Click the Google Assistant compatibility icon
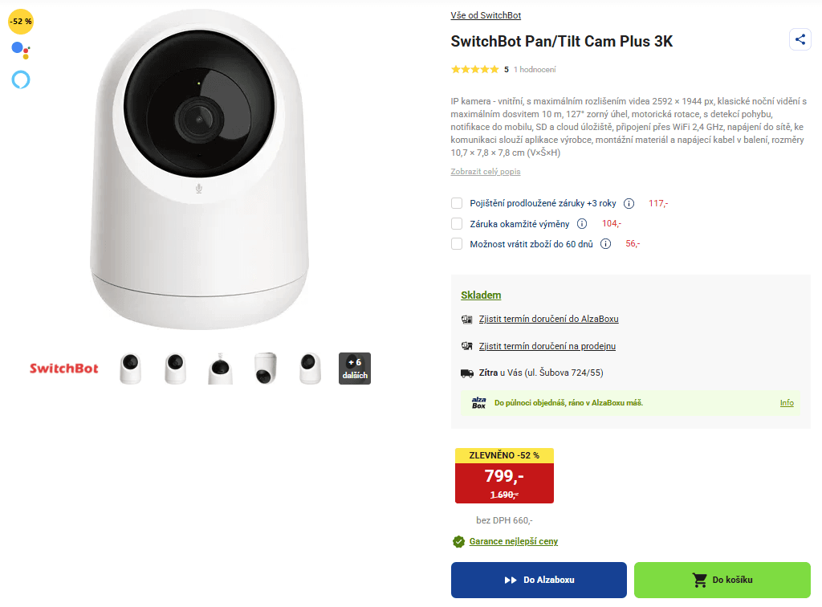Screen dimensions: 822x607 pos(19,51)
